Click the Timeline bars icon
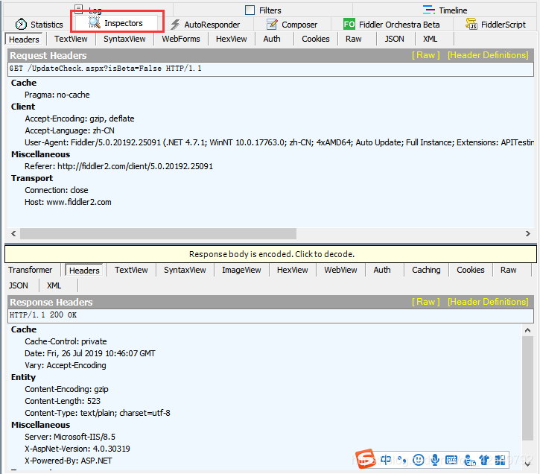Screen dimensions: 540x474 click(x=429, y=10)
